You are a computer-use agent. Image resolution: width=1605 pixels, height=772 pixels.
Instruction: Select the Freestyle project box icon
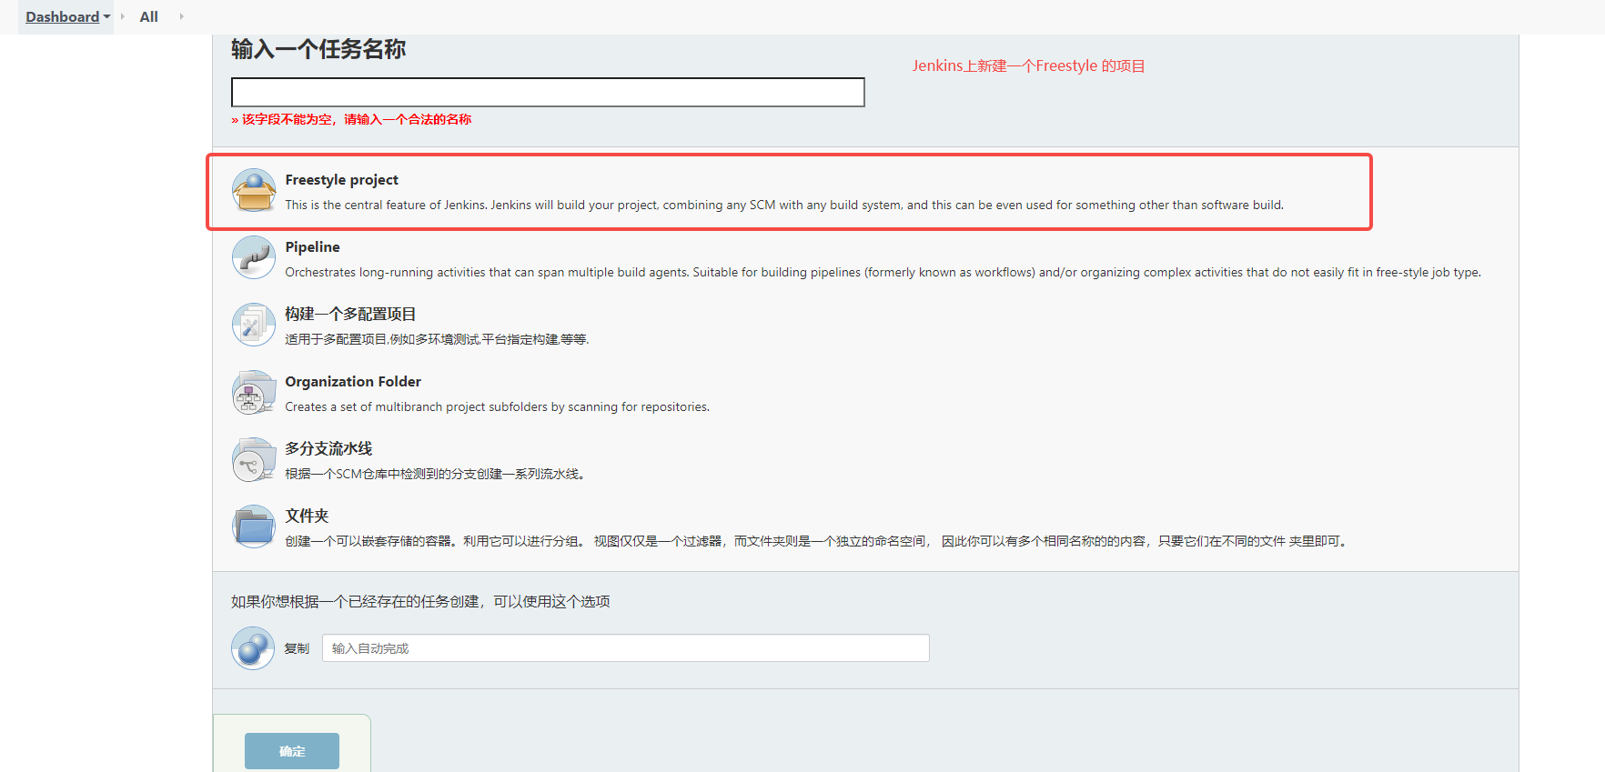[254, 190]
